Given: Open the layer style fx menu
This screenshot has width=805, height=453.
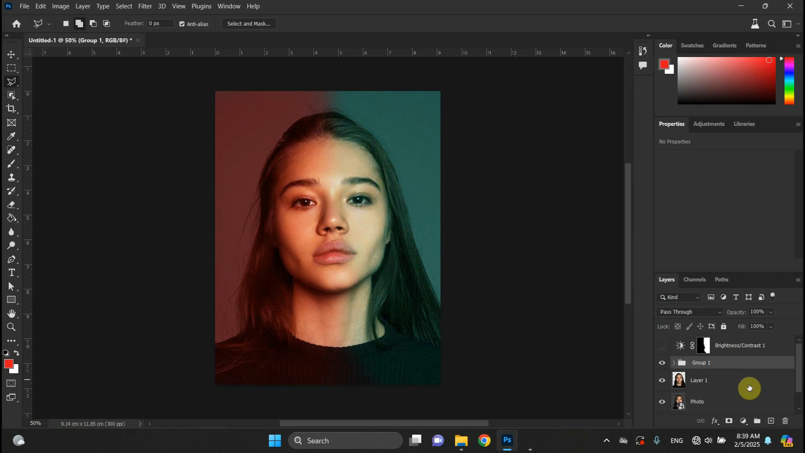Looking at the screenshot, I should [715, 421].
